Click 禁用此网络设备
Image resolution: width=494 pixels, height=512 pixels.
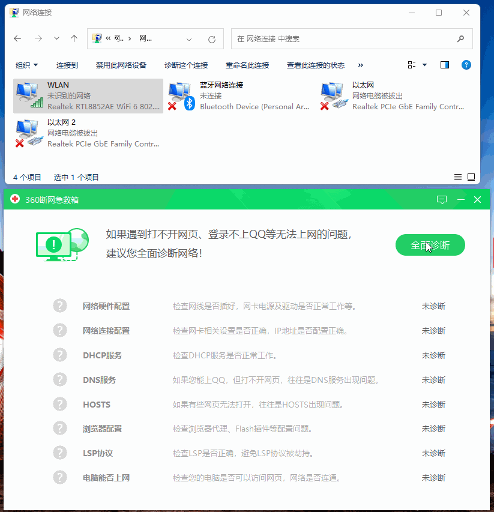(x=121, y=65)
